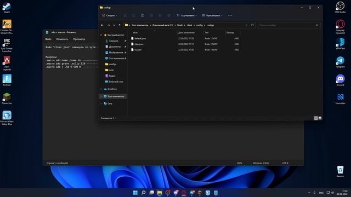Screen dimensions: 351x197
Task: Click 'config' segment before 'configs' in breadcrumb
Action: point(199,25)
